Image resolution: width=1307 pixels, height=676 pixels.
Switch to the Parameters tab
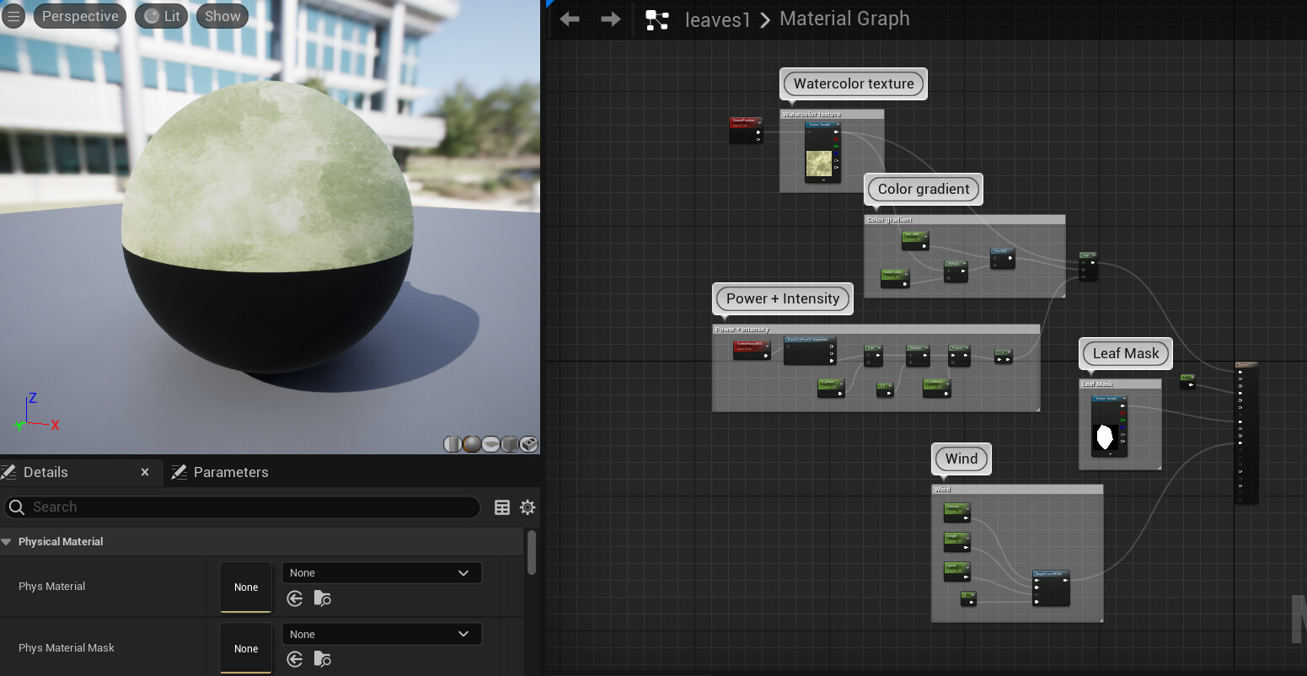[231, 472]
